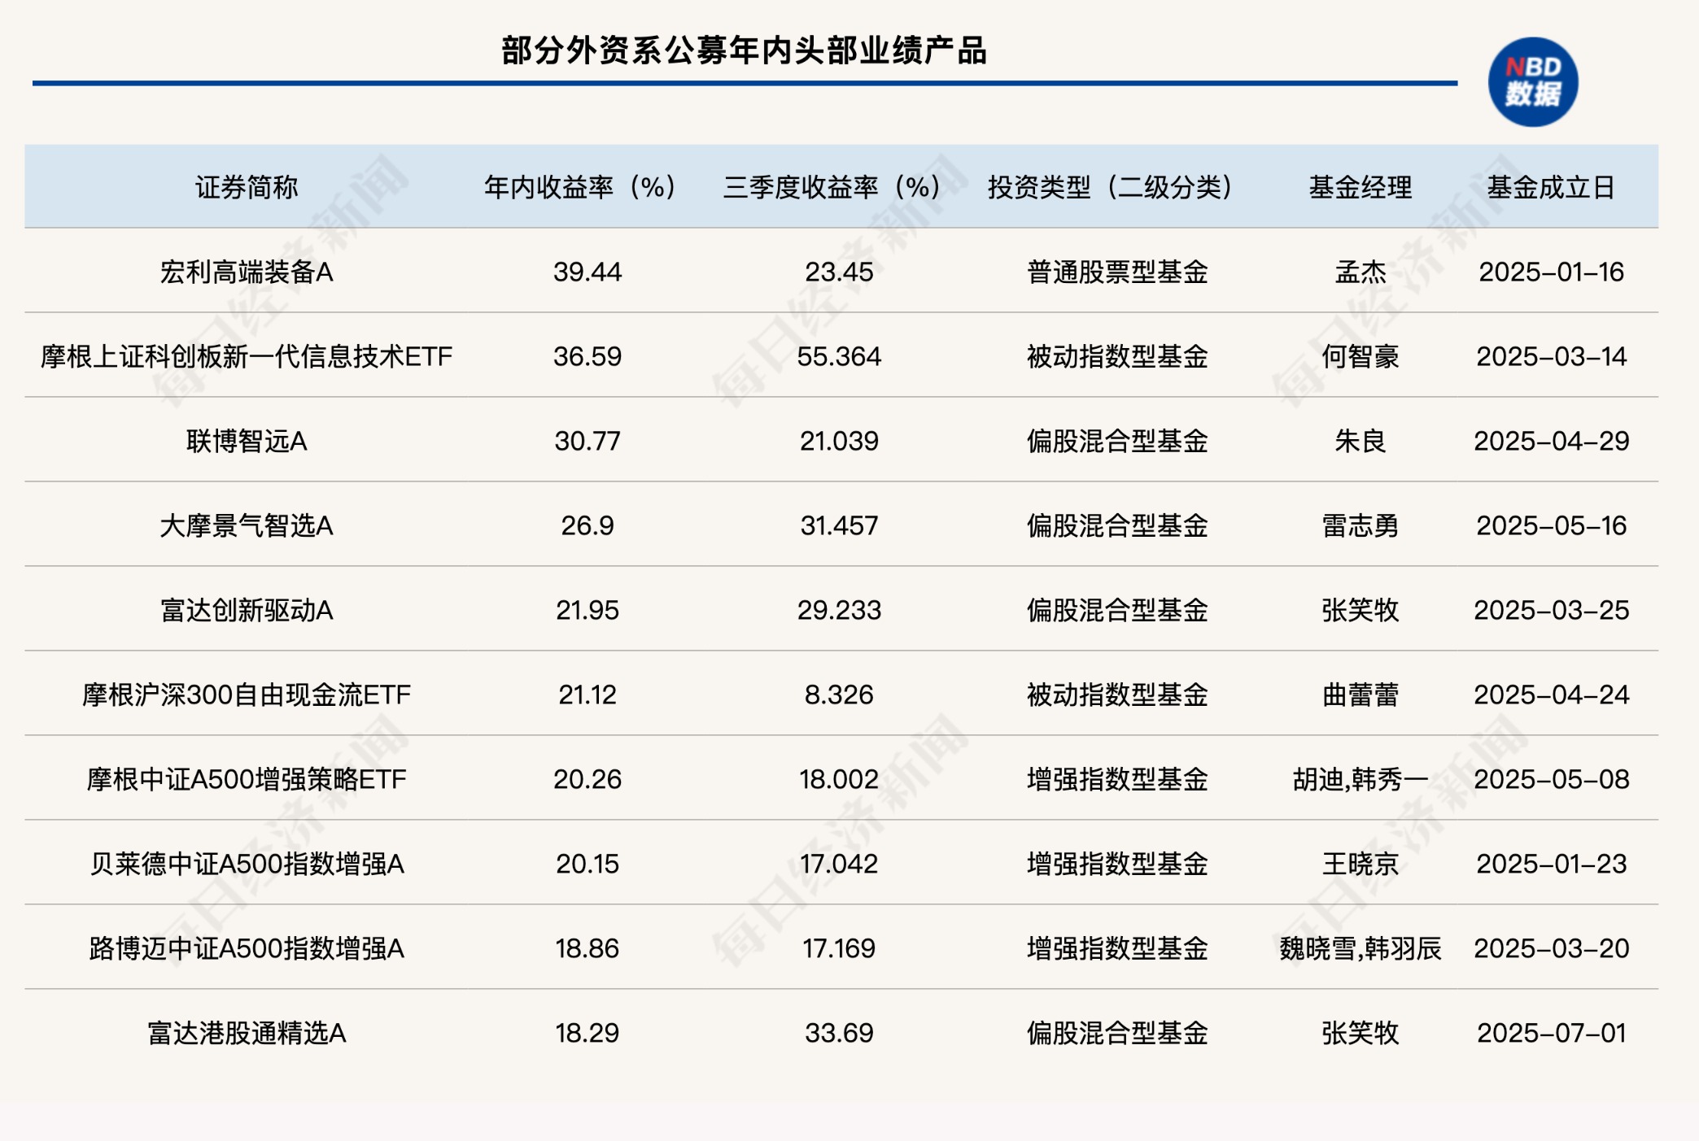Click the 基金成立日 column header
This screenshot has width=1699, height=1141.
[x=1551, y=187]
